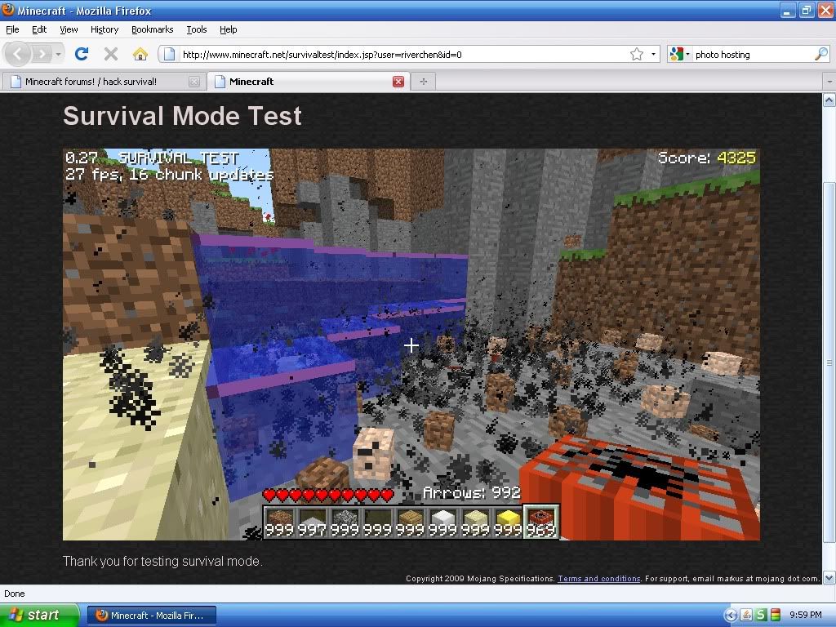Select the fourth dark block hotbar slot
The image size is (836, 627).
(x=377, y=522)
